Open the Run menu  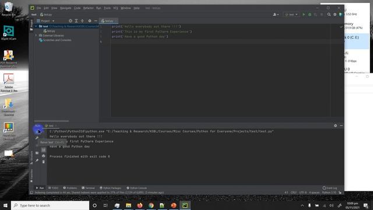pos(98,8)
